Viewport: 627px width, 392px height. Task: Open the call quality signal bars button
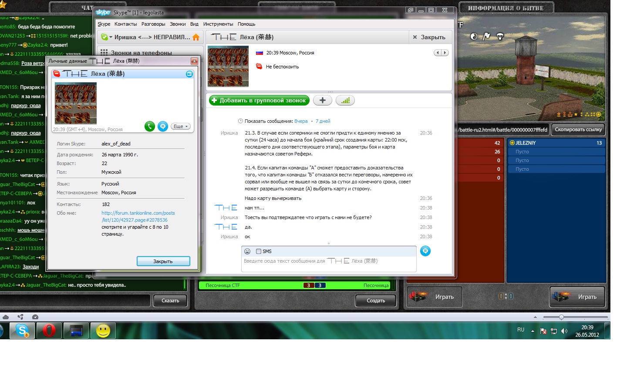pos(345,101)
